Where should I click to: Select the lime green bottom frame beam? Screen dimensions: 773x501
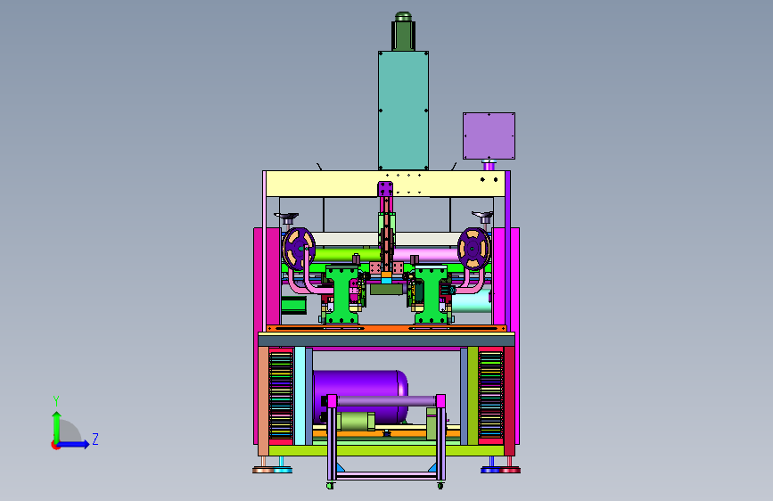click(386, 450)
